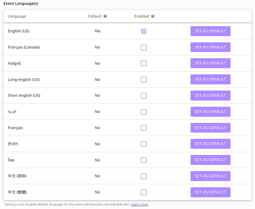
Task: Check the Short english (US) checkbox
Action: (x=144, y=96)
